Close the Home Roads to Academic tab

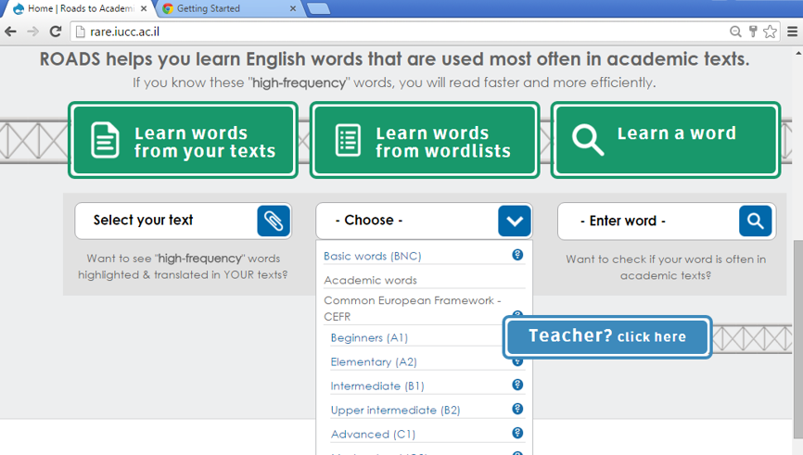(x=144, y=8)
